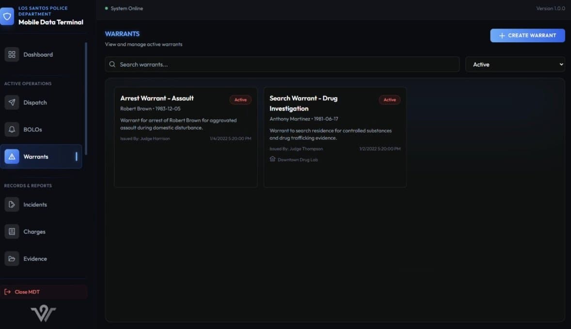Select the Dispatch paper plane icon
This screenshot has height=329, width=571.
12,103
